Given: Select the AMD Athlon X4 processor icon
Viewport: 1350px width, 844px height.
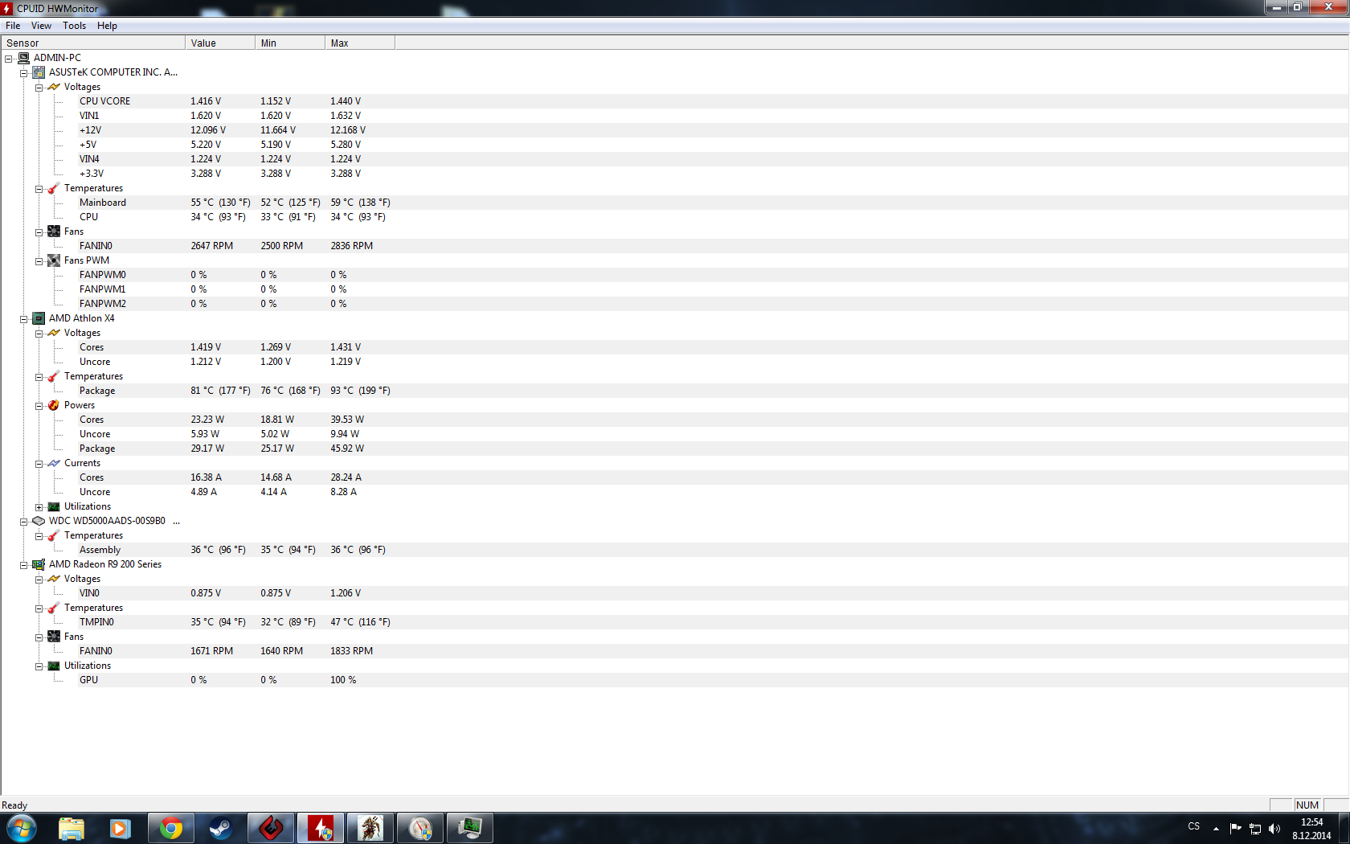Looking at the screenshot, I should pyautogui.click(x=39, y=318).
